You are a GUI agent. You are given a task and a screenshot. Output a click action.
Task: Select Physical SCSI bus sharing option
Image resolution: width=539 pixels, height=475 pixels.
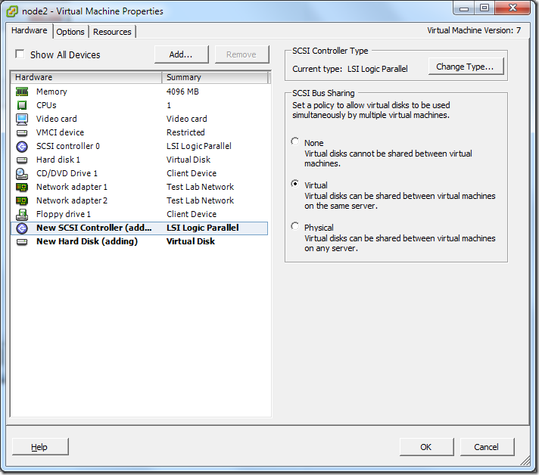point(294,226)
